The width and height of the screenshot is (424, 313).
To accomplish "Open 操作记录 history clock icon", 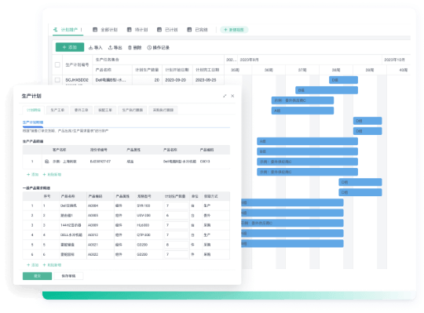I will 149,48.
